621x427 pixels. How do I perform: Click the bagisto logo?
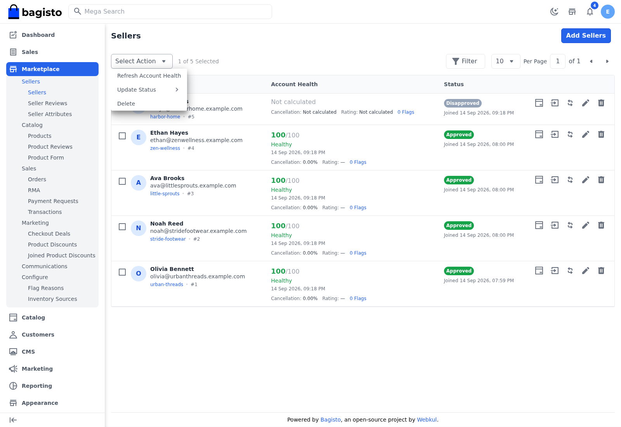35,12
